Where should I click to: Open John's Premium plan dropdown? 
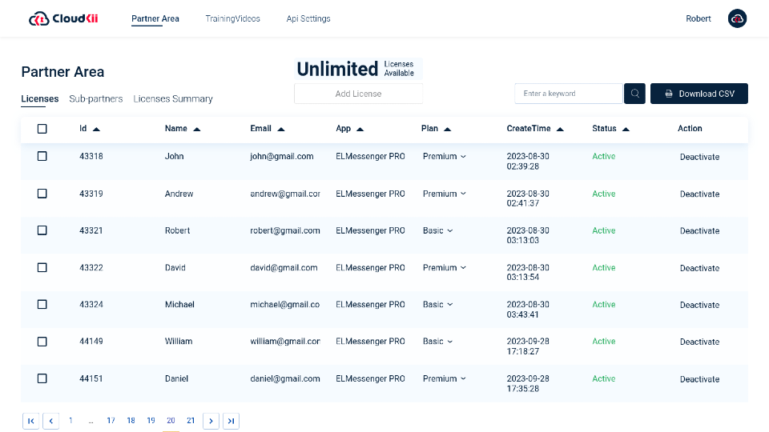click(445, 156)
